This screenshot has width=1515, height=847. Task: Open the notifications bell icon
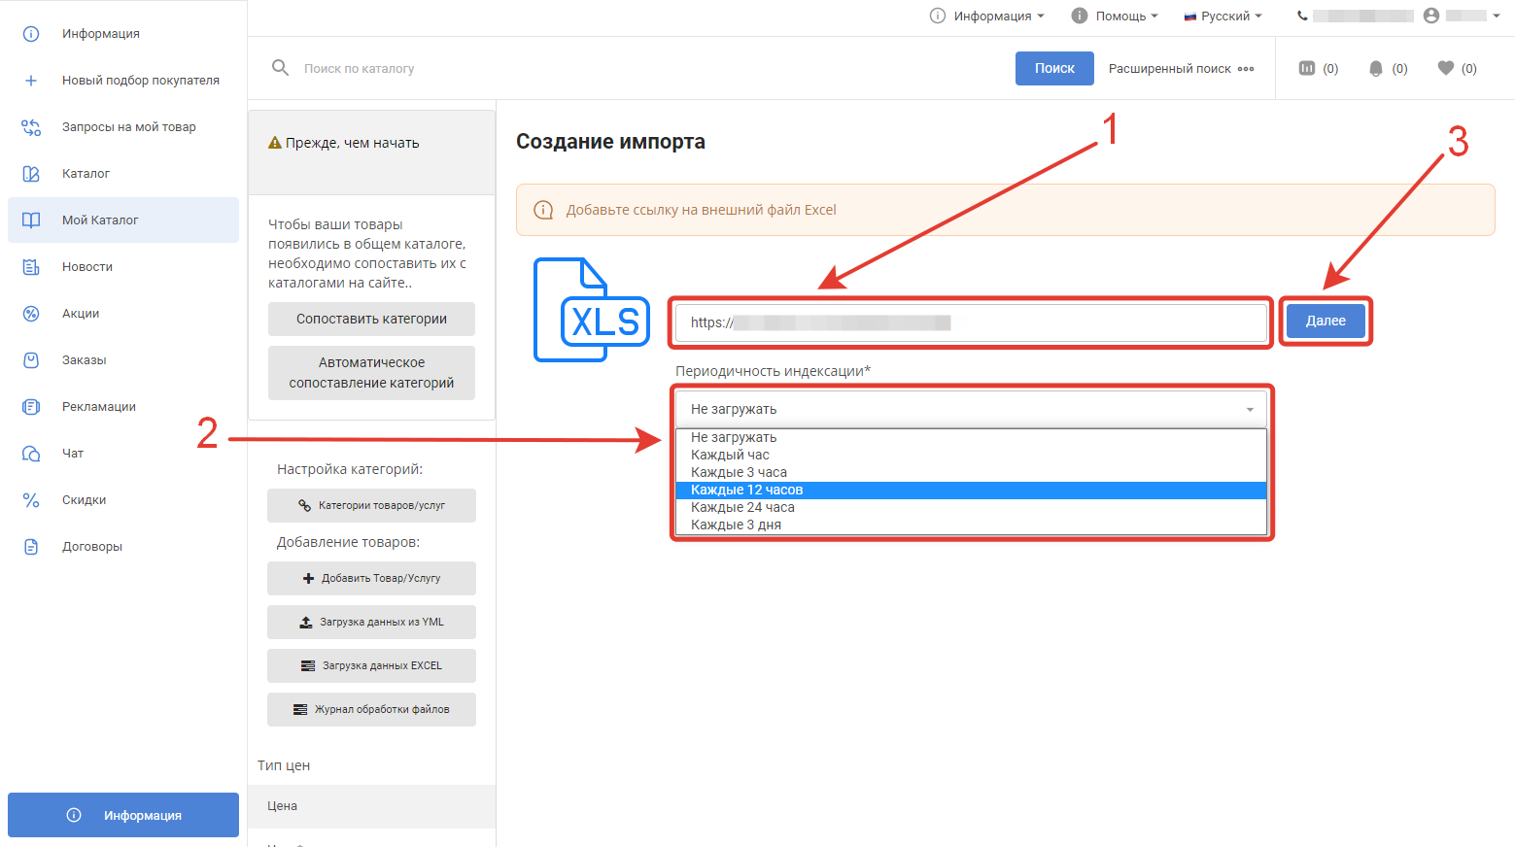tap(1376, 68)
